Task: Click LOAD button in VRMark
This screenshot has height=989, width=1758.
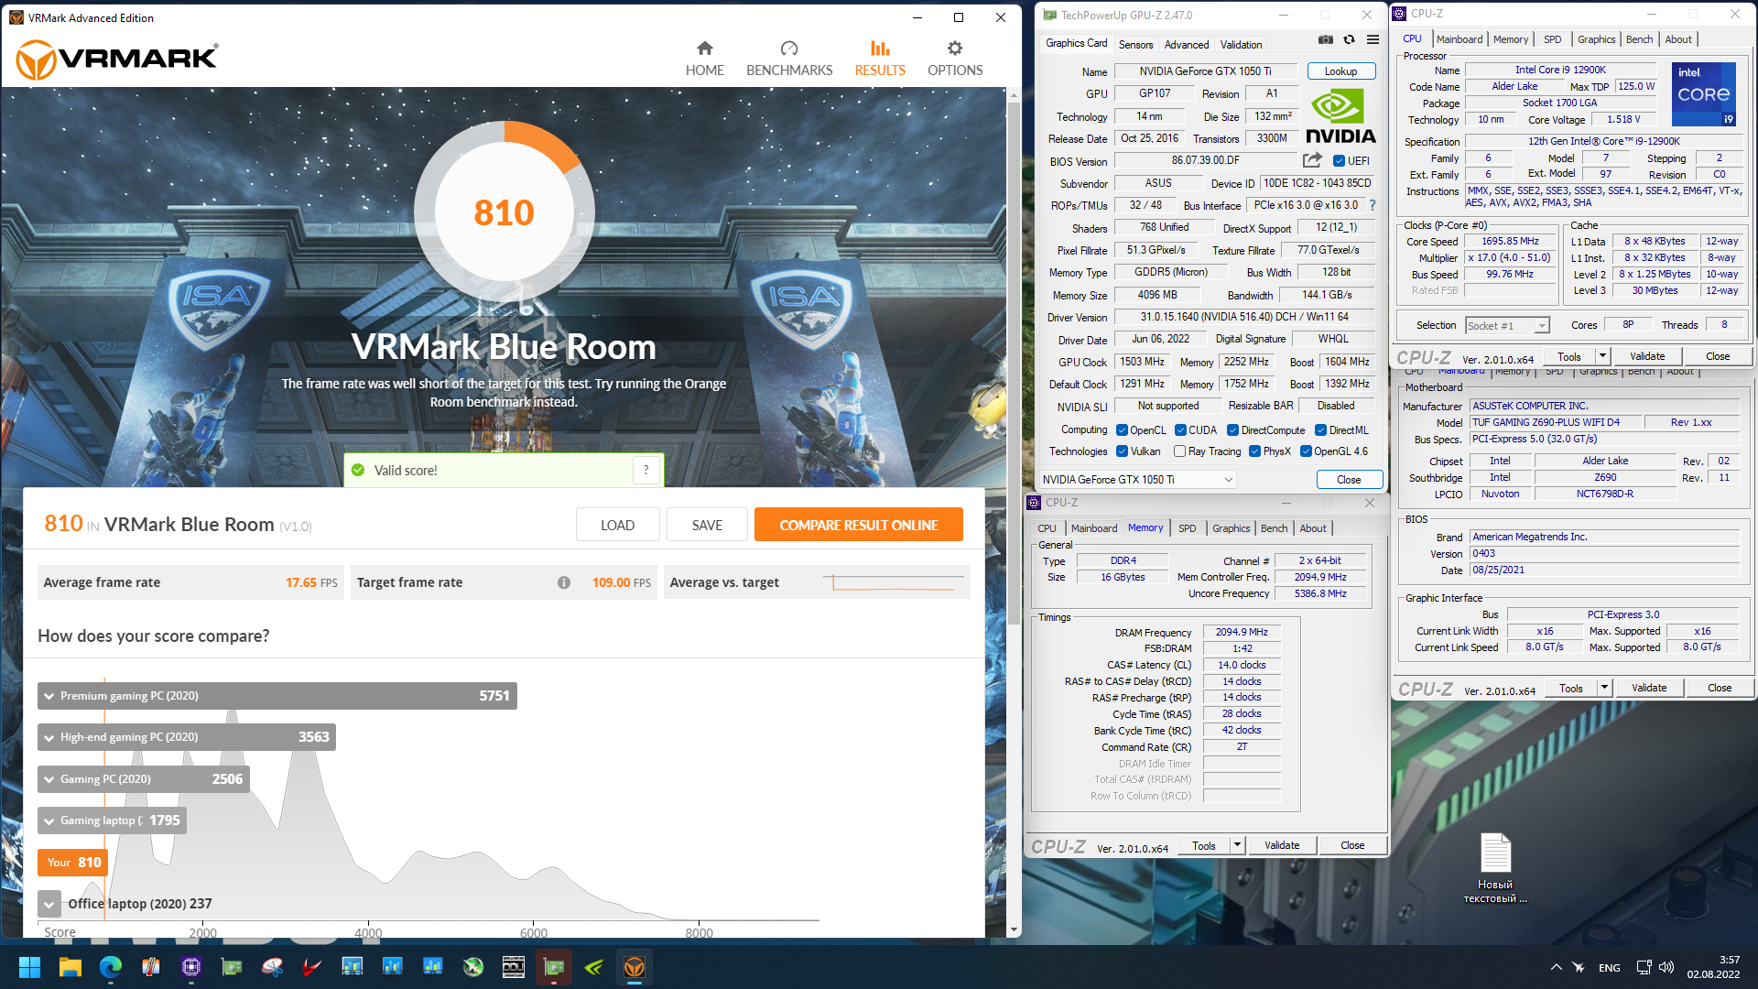Action: [617, 525]
